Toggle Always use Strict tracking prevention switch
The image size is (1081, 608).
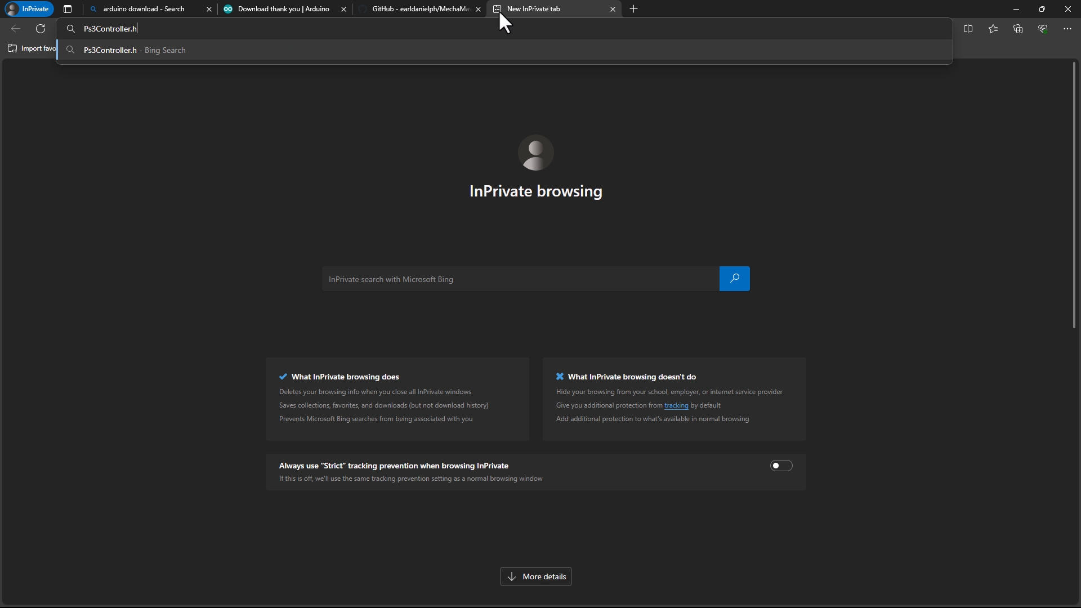[x=781, y=466]
